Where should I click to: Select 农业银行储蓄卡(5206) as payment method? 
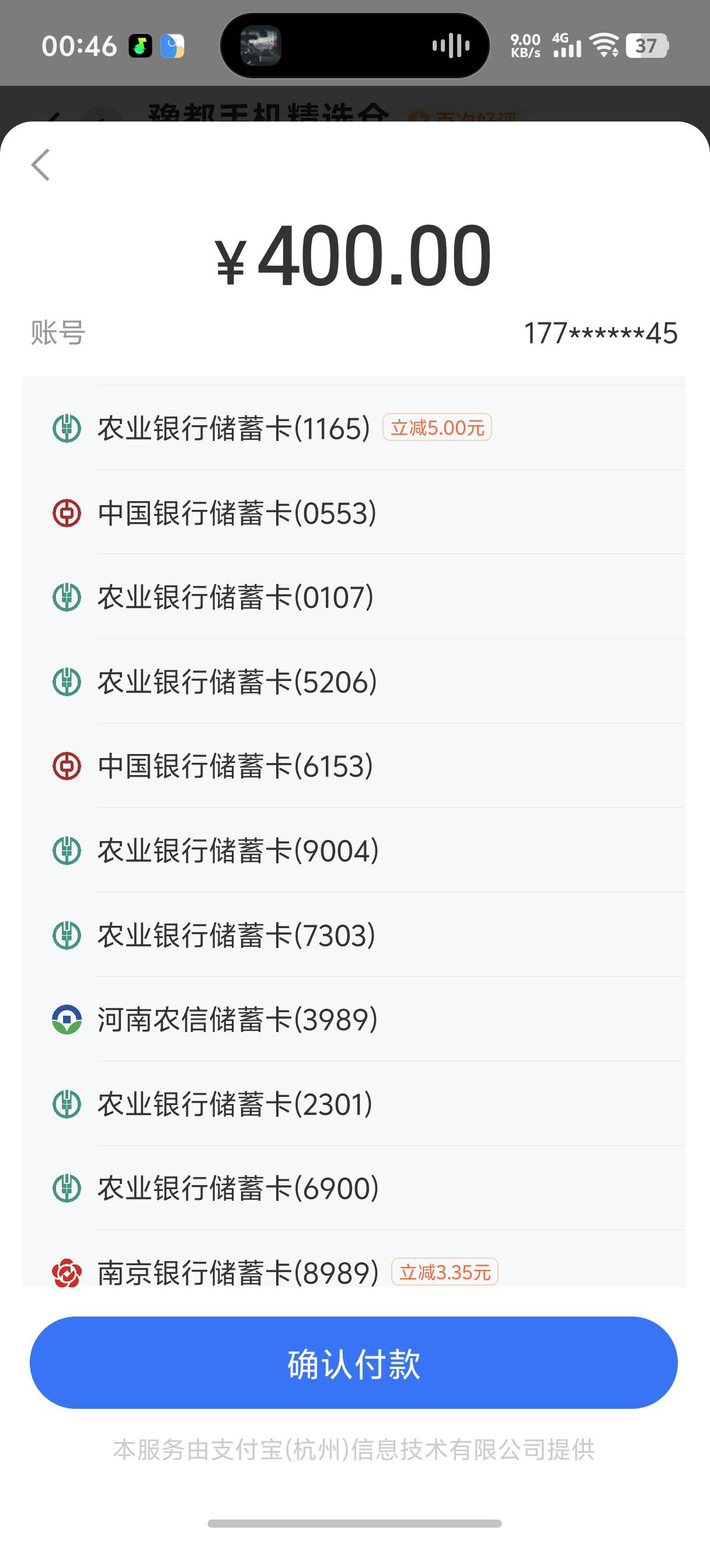point(237,682)
